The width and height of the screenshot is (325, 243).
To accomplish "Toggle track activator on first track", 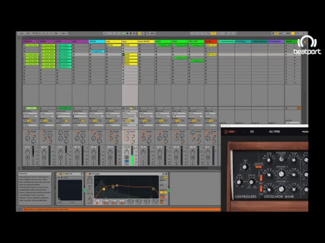I will (28, 158).
